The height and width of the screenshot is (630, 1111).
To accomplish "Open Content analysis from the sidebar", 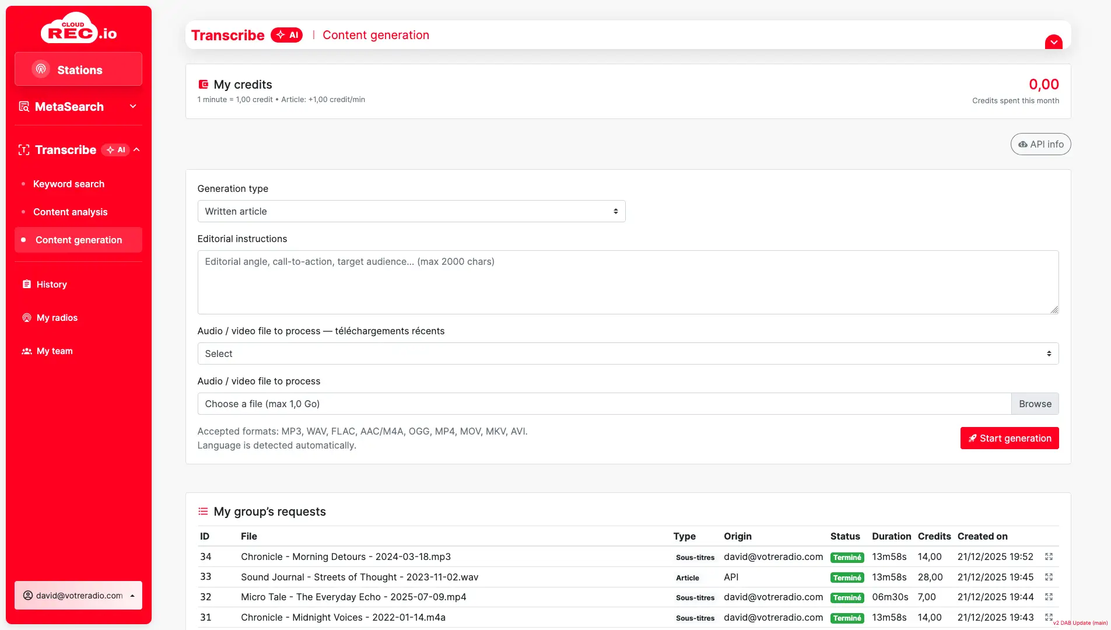I will 70,212.
